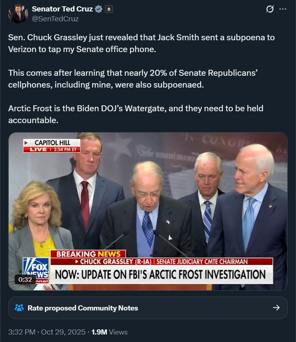The width and height of the screenshot is (296, 342).
Task: Click the 1.9M Views counter
Action: (109, 332)
